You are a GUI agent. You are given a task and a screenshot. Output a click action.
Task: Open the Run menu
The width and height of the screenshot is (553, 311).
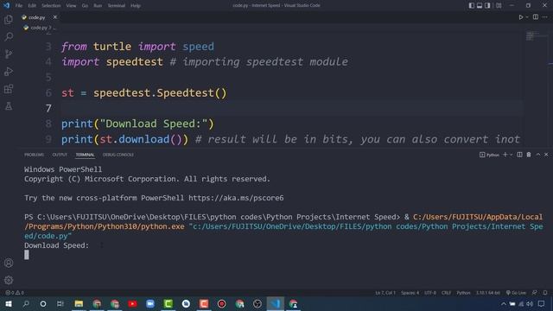98,6
